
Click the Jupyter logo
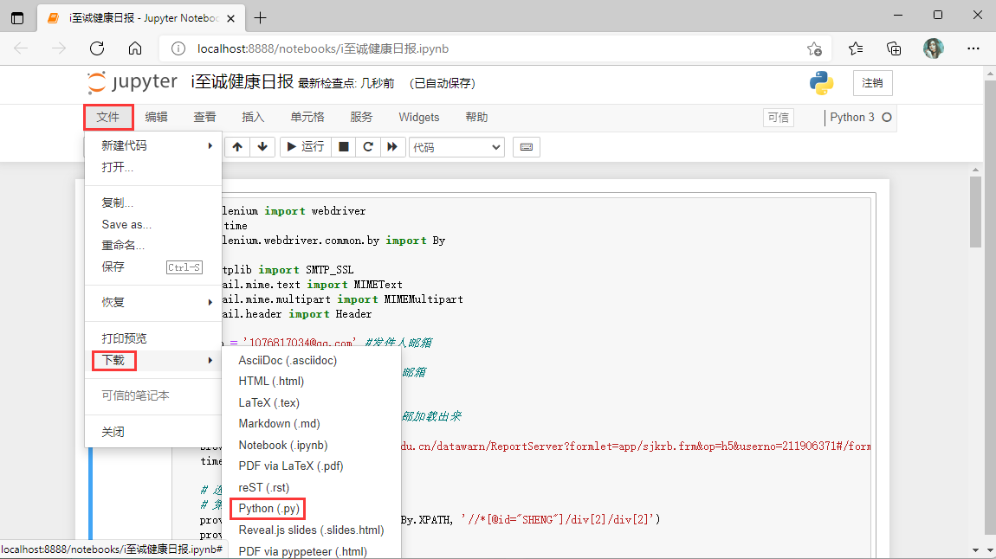pos(133,82)
